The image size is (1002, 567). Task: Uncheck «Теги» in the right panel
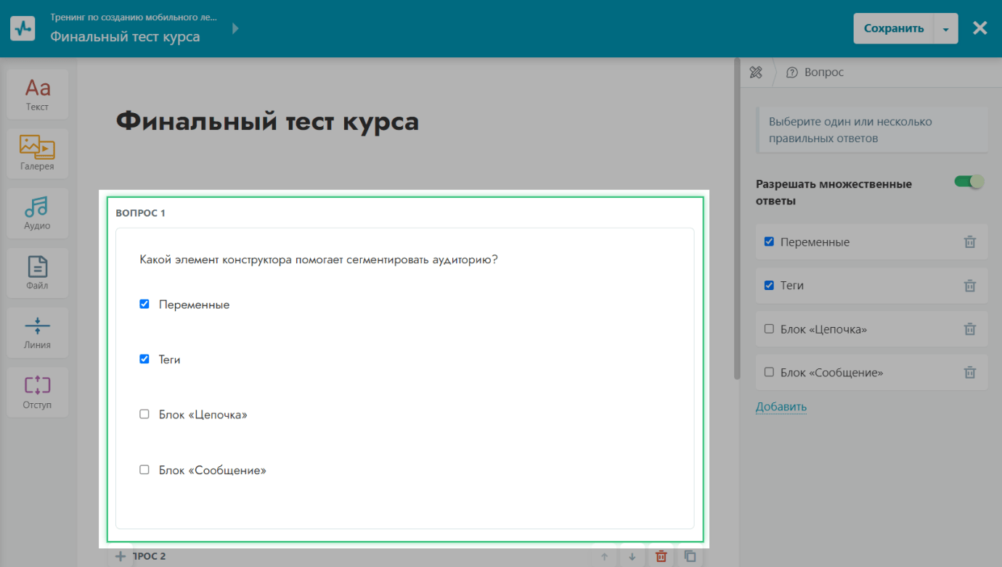pyautogui.click(x=769, y=285)
